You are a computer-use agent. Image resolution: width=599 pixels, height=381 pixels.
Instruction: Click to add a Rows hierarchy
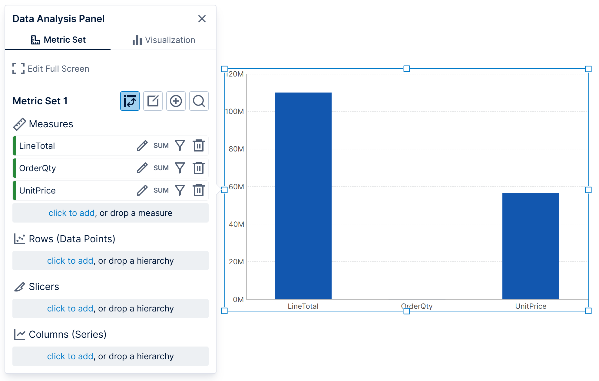(111, 261)
